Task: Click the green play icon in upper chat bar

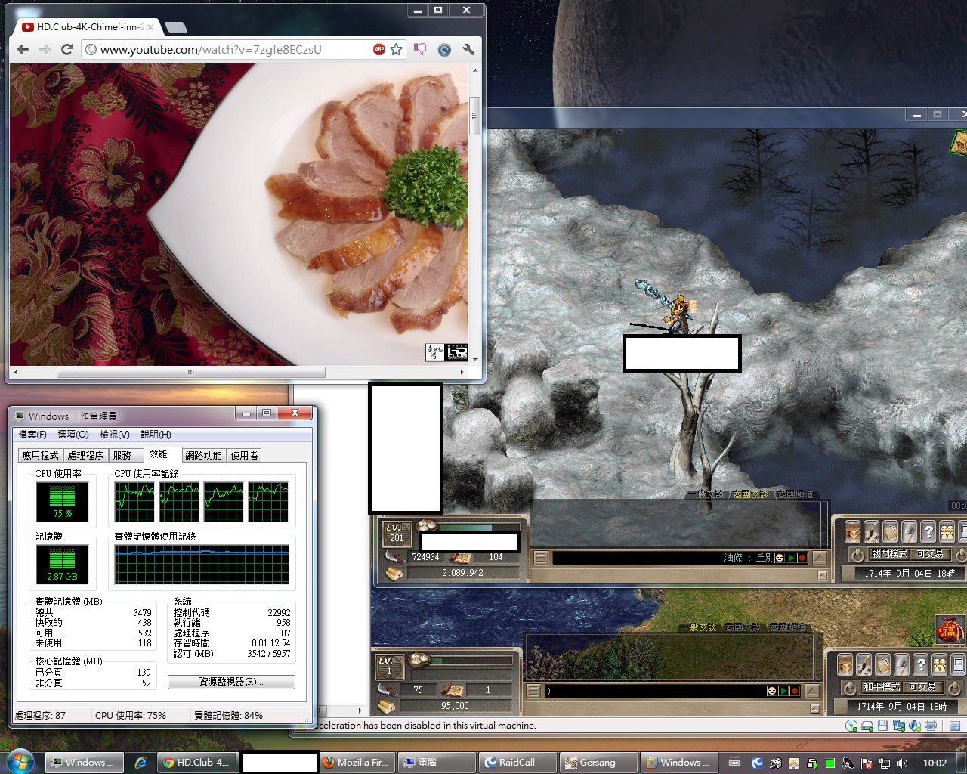Action: tap(790, 558)
